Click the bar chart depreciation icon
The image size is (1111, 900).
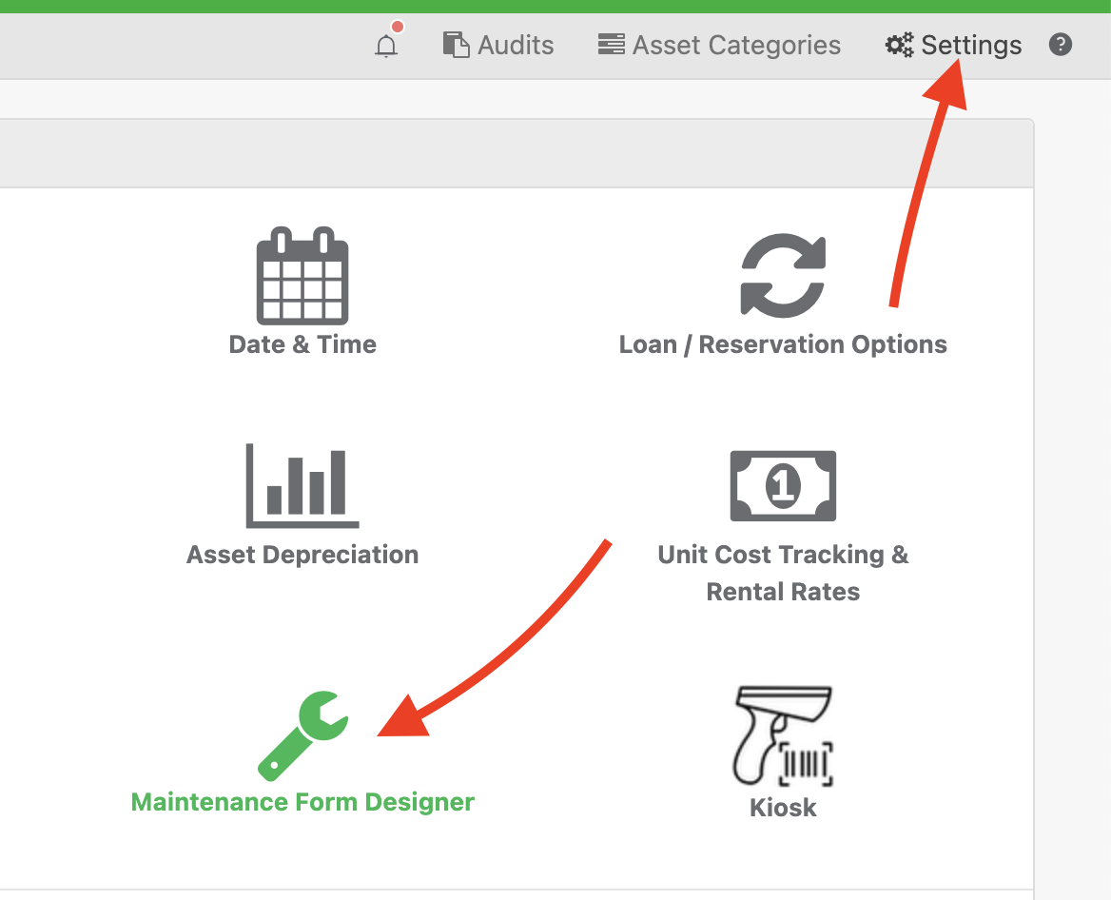pos(302,485)
